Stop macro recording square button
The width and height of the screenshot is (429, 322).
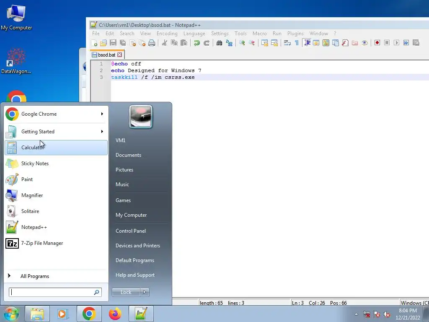tap(387, 43)
